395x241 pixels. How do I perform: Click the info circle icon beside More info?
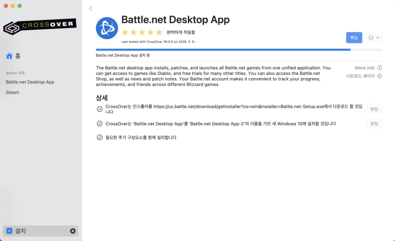pos(379,68)
